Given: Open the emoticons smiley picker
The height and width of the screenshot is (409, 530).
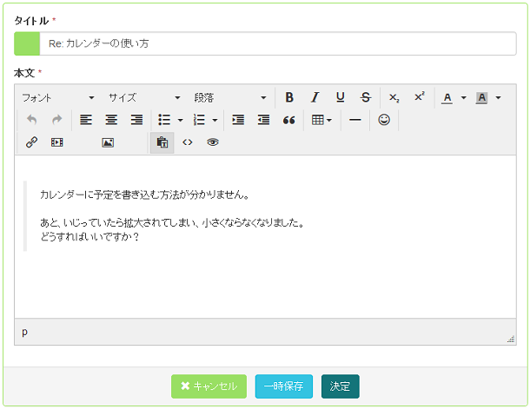Looking at the screenshot, I should click(x=384, y=120).
